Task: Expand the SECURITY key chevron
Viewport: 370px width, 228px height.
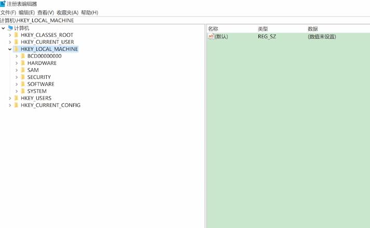Action: click(x=17, y=77)
